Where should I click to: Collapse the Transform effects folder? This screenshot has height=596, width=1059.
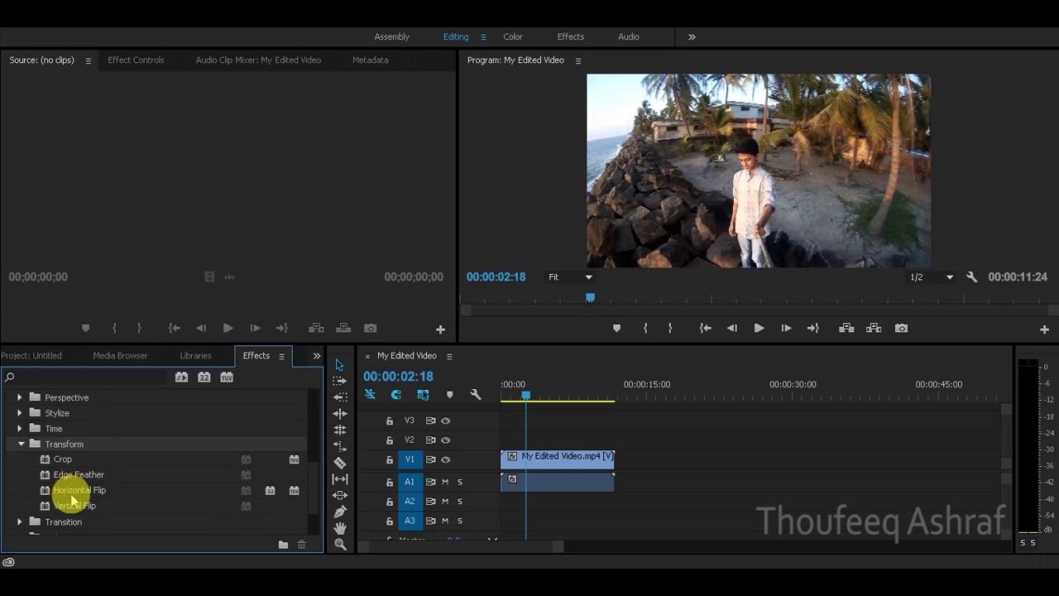[21, 445]
